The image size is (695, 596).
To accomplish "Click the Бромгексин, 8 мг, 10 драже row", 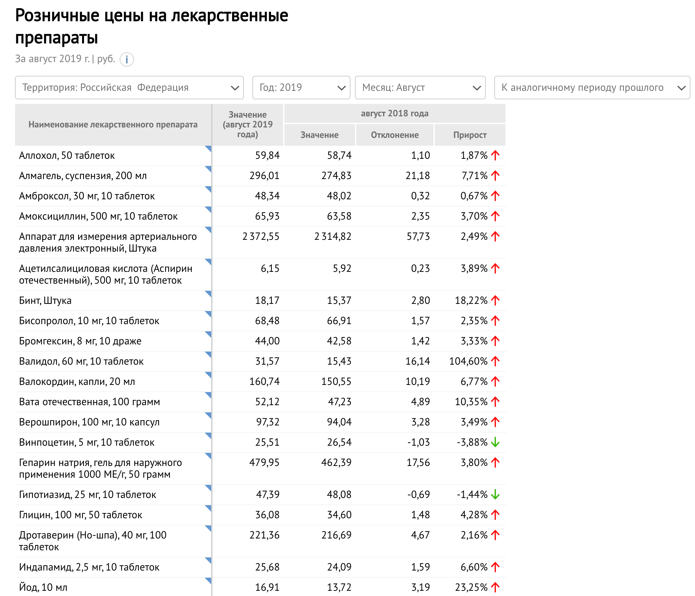I will tap(80, 341).
